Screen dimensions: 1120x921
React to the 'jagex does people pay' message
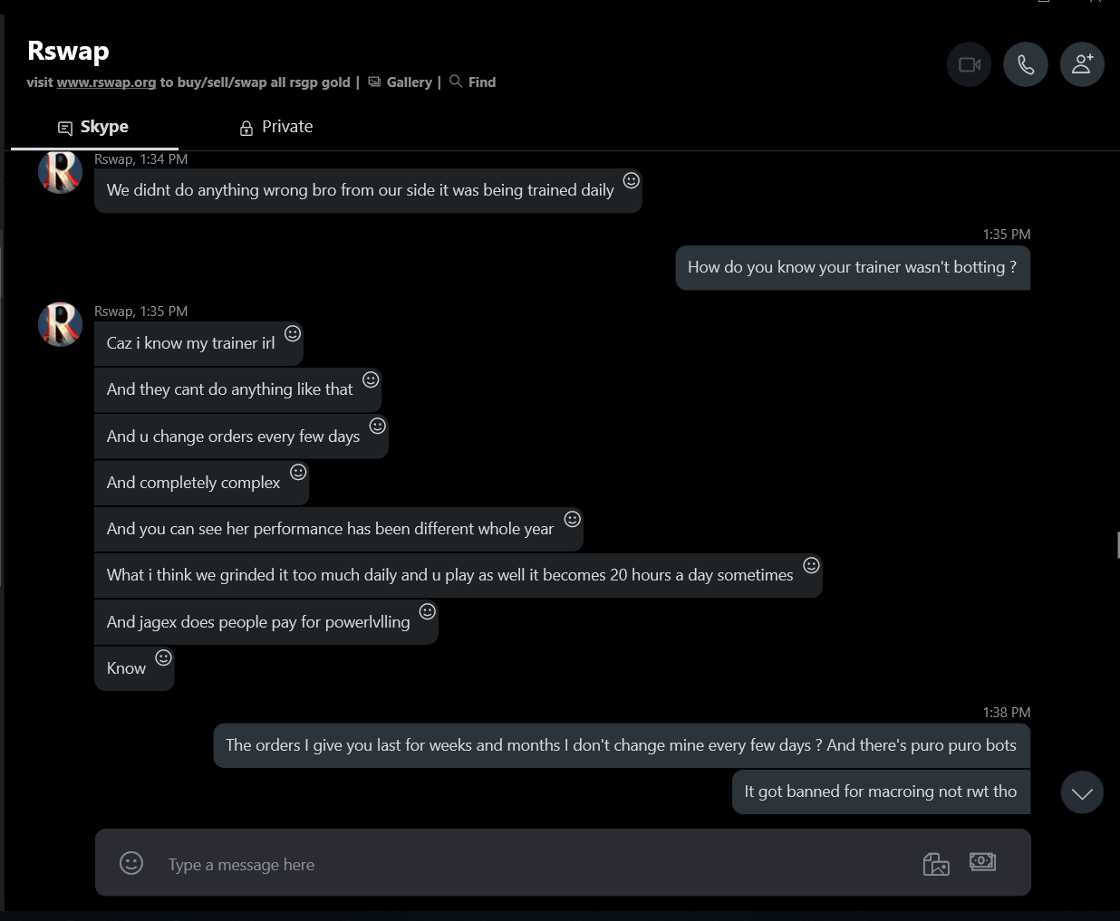coord(428,611)
